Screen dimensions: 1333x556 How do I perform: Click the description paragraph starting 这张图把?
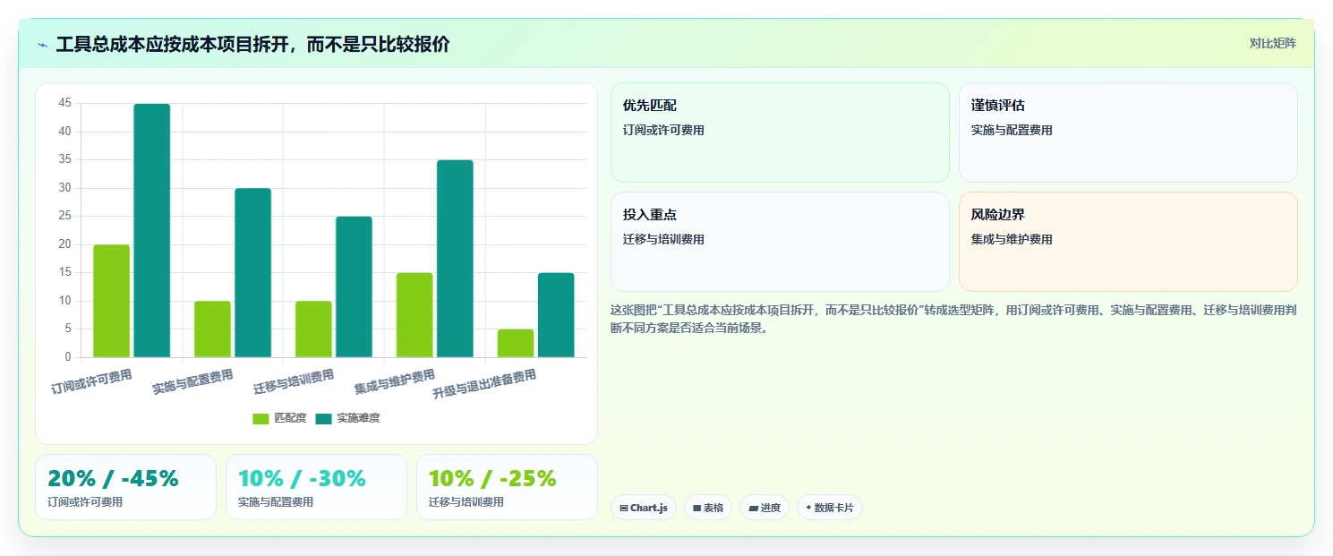(953, 319)
